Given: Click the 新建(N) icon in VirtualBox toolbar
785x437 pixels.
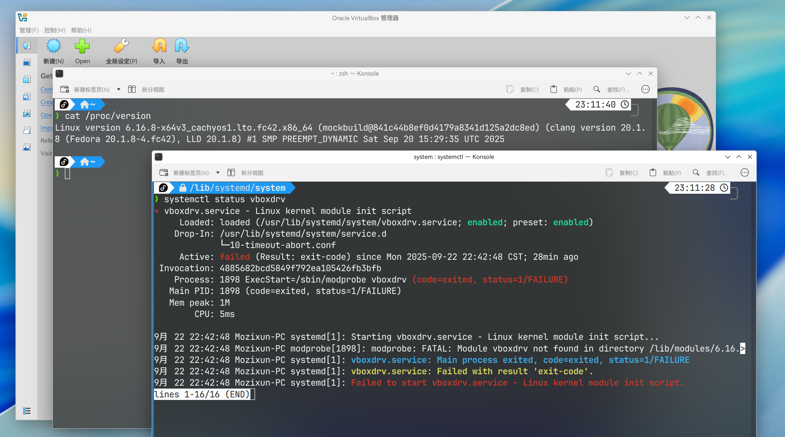Looking at the screenshot, I should (x=53, y=46).
